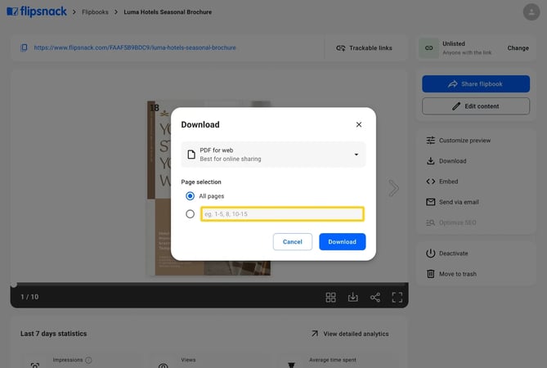The image size is (547, 368).
Task: Select the custom page range radio button
Action: point(191,213)
